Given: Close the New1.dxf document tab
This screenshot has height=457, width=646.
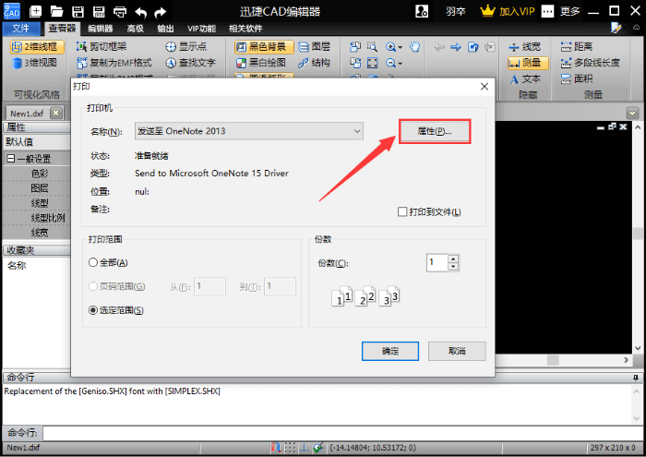Looking at the screenshot, I should [x=56, y=113].
